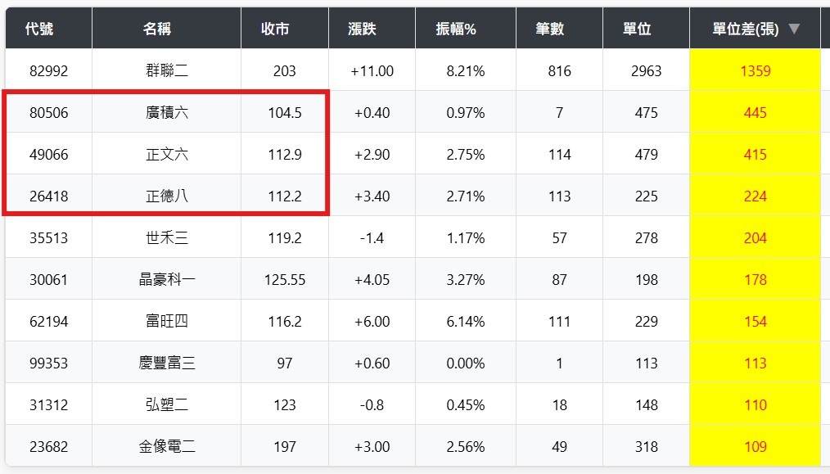Click stock name 正文六
The height and width of the screenshot is (474, 830).
167,155
